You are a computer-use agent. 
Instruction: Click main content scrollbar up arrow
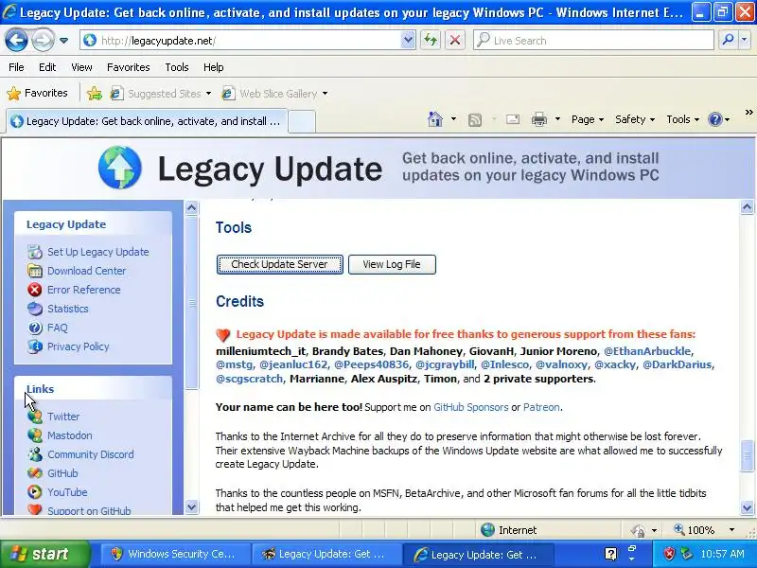tap(747, 207)
